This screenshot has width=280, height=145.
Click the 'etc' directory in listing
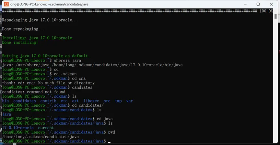[64, 101]
